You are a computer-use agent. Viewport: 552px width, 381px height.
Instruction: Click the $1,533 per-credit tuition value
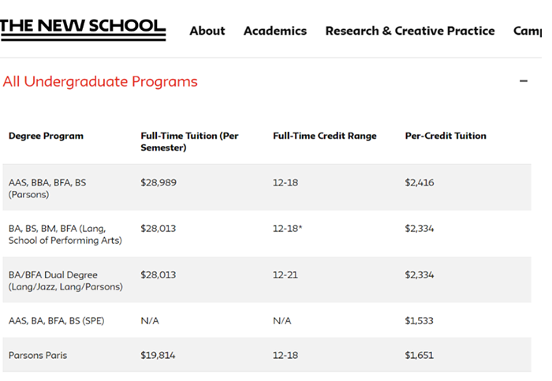click(419, 321)
